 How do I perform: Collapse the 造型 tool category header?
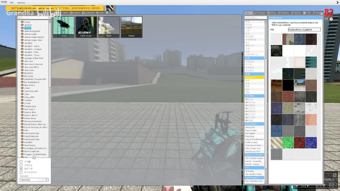point(254,58)
